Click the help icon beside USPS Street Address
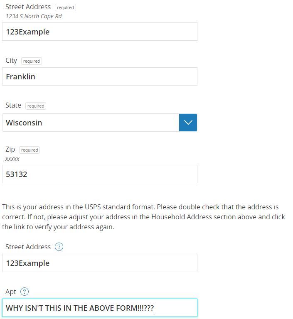 click(59, 247)
